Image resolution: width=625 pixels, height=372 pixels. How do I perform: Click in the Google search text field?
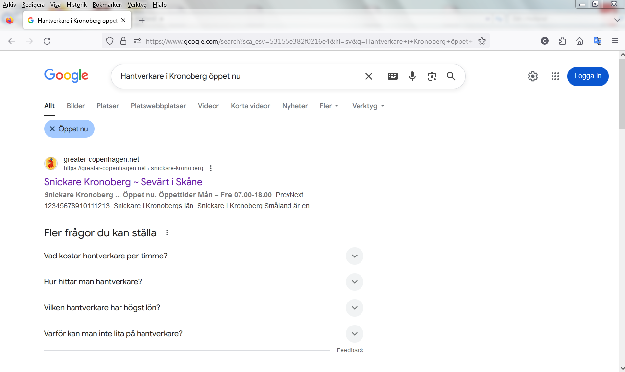tap(235, 76)
